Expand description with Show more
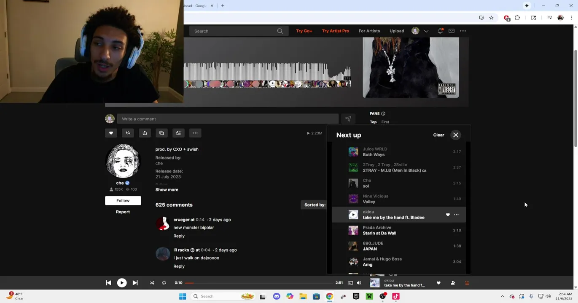 tap(167, 190)
